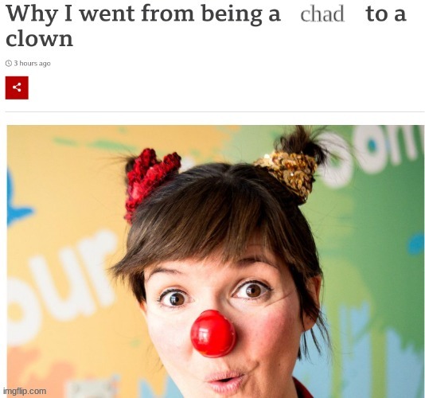Click the blue shape on the orange wall
This screenshot has height=398, width=425.
point(18,202)
